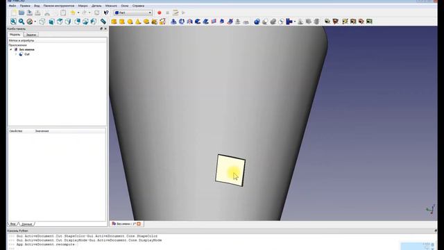Open the macros dialog with the notepad icon

[x=176, y=12]
